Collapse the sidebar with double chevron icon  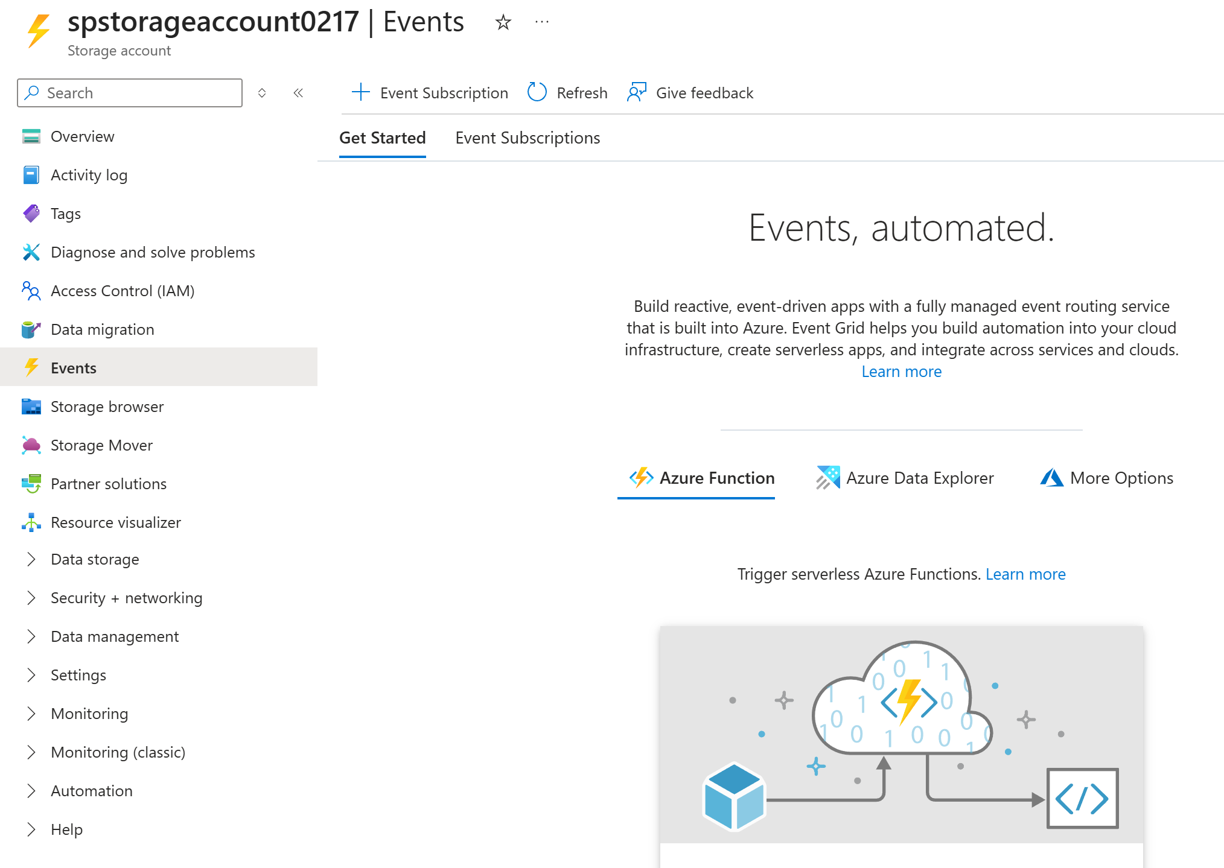[x=298, y=93]
